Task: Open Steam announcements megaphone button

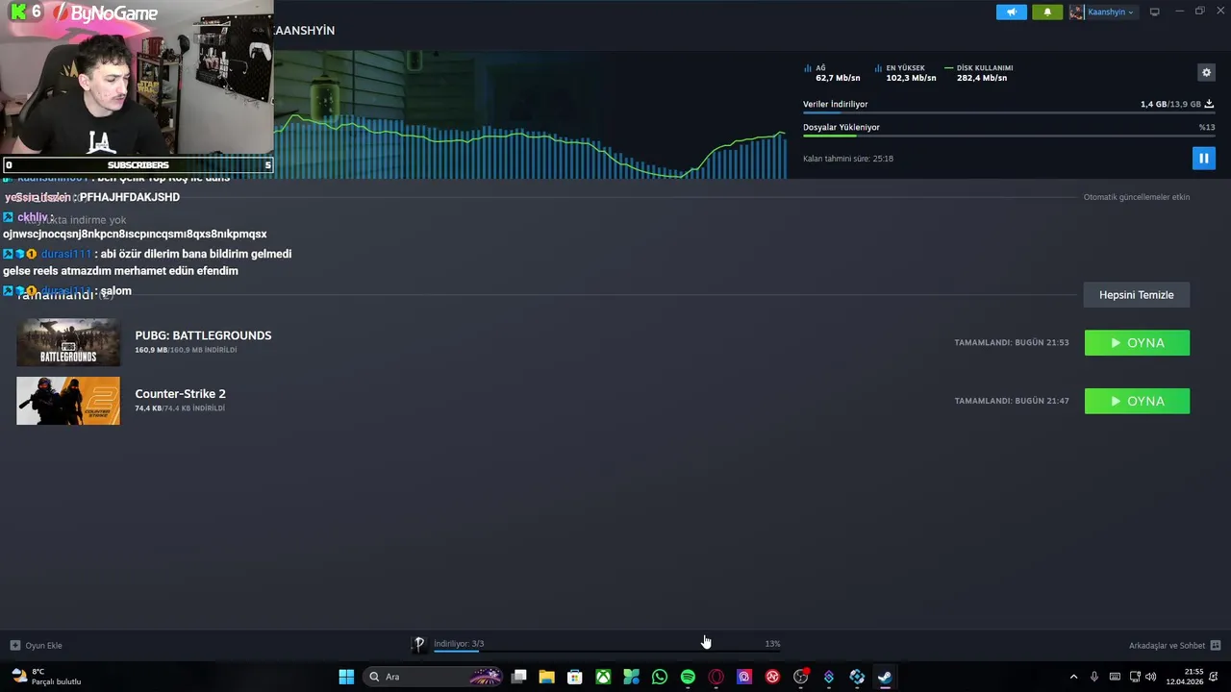Action: pyautogui.click(x=1011, y=12)
